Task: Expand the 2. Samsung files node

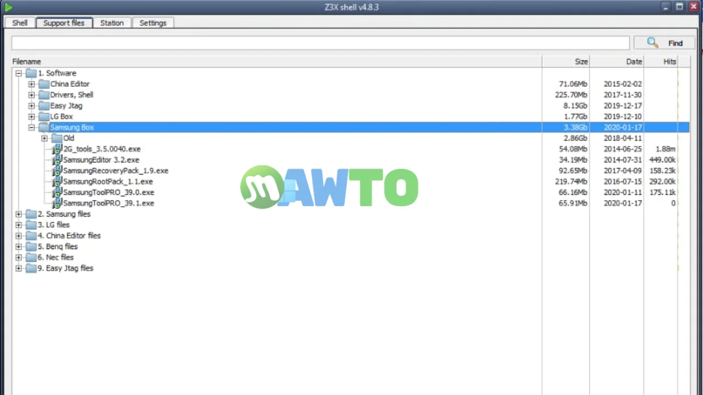Action: pos(19,214)
